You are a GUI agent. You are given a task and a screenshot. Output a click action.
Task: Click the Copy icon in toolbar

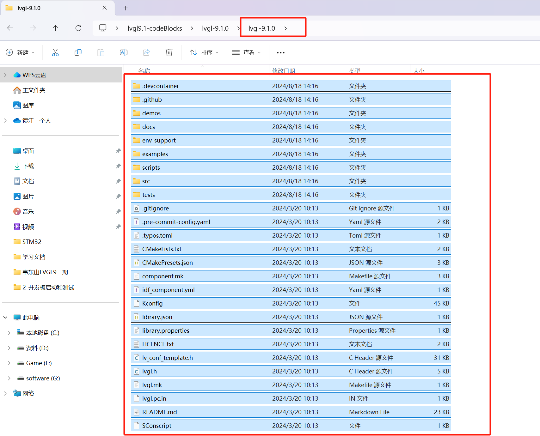click(x=78, y=52)
